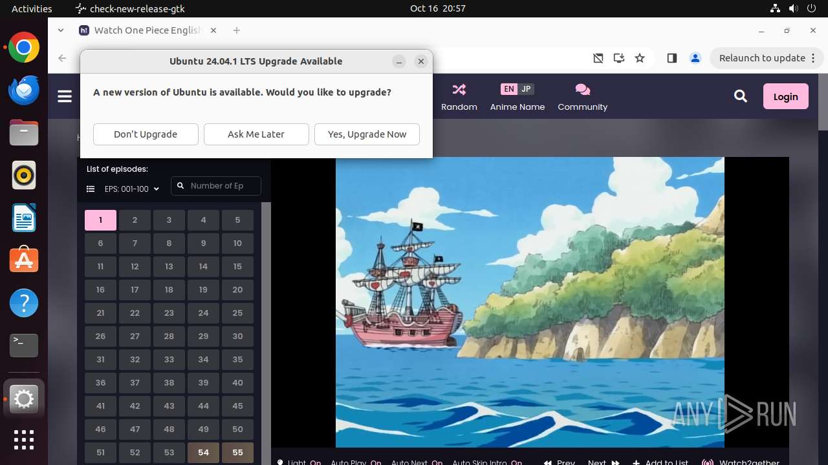
Task: Open the Relaunch to update menu dots
Action: tap(813, 58)
